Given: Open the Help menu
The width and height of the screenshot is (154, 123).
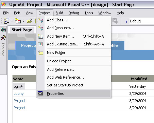Looking at the screenshot, I should coord(120,13).
